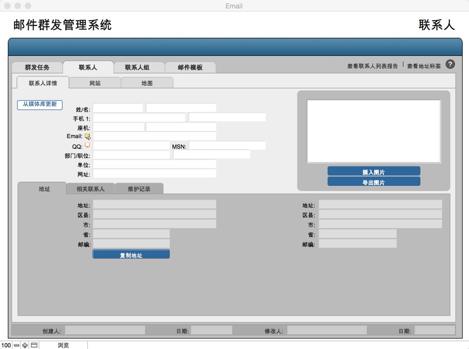This screenshot has width=469, height=349.
Task: Toggle the status toolbar icon at bottom
Action: [34, 345]
